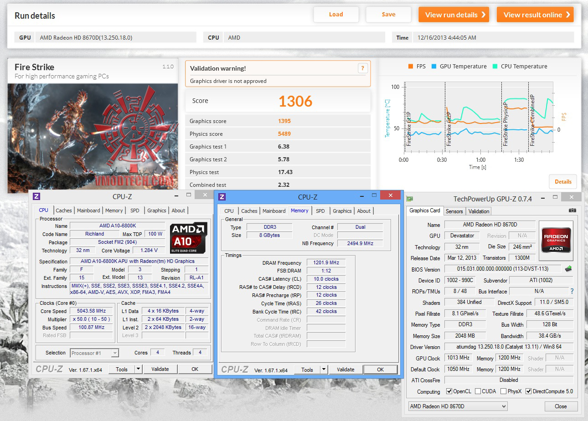
Task: Select the Graphics tab in CPU-Z Memory window
Action: (x=342, y=211)
